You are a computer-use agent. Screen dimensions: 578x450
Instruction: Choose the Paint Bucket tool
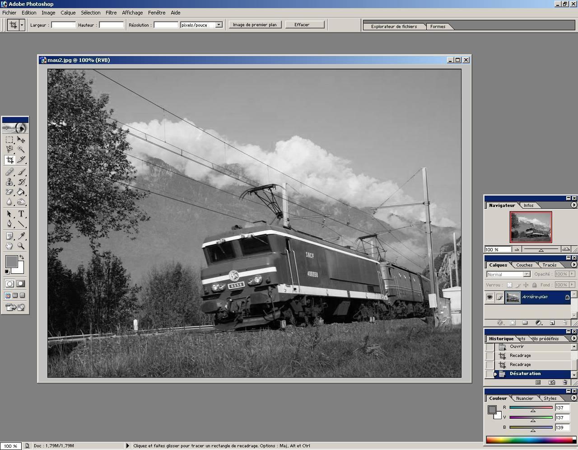pos(21,192)
